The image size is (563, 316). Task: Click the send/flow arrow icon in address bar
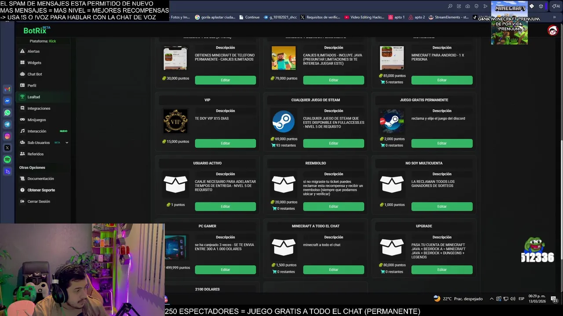485,6
